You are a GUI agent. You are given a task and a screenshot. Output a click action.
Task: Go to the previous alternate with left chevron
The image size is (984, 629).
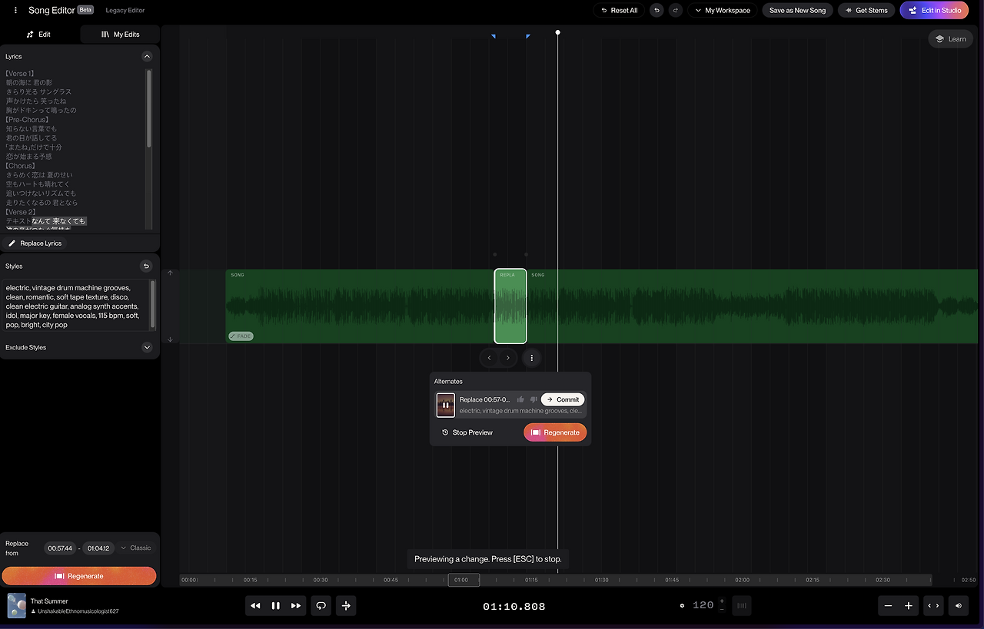pyautogui.click(x=490, y=358)
